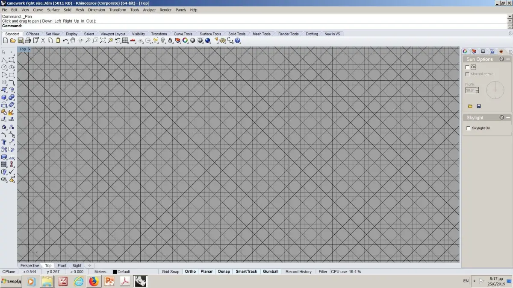Click the Options gear icon in toolbar
This screenshot has width=513, height=288.
223,41
